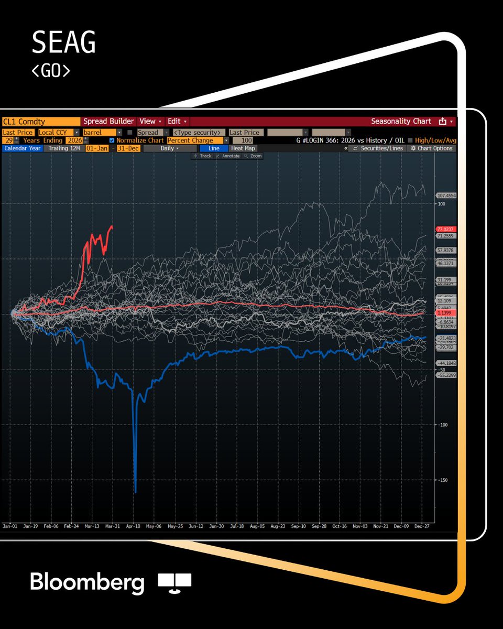Click the CL1 Comdty security field
This screenshot has width=503, height=629.
click(41, 121)
